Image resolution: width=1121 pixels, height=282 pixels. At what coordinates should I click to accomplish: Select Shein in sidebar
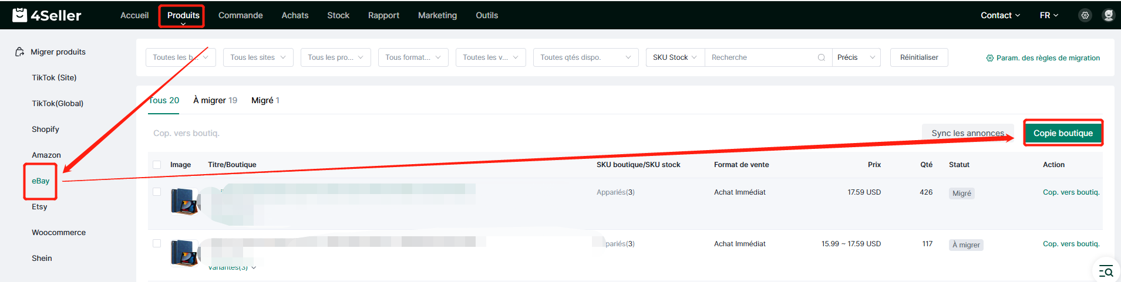42,258
